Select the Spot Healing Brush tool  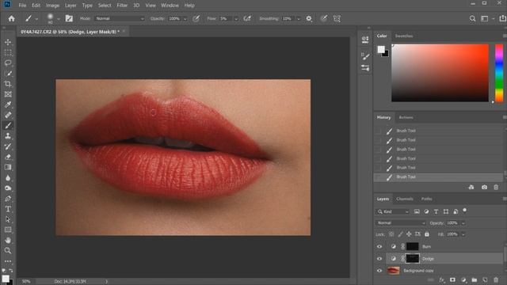coord(8,115)
